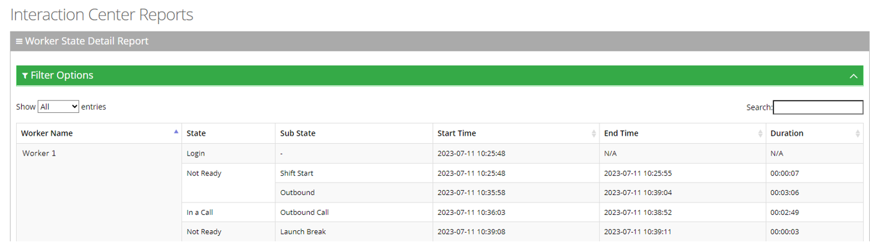
Task: Click the State column header
Action: (196, 133)
